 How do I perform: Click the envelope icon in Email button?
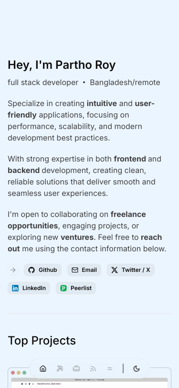74,270
